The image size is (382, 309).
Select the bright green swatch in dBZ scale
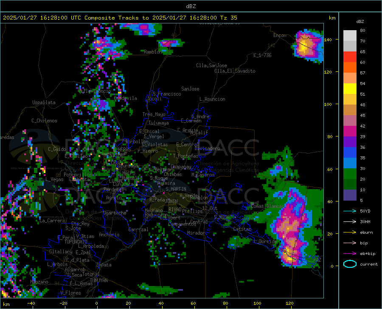(x=350, y=174)
